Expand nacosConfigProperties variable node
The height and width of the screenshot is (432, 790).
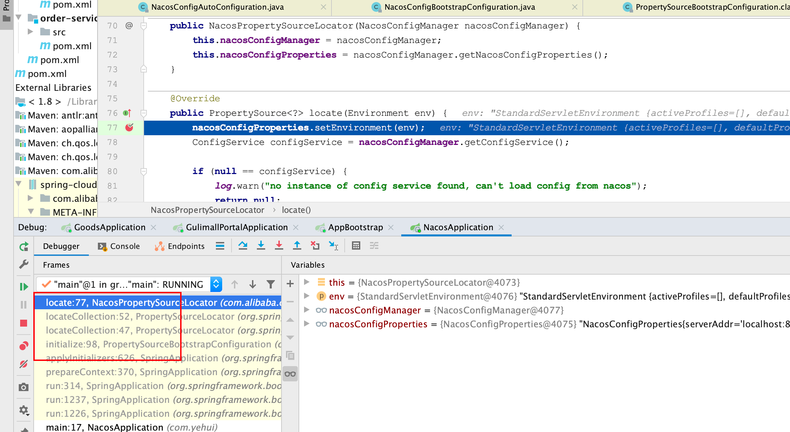pyautogui.click(x=306, y=324)
